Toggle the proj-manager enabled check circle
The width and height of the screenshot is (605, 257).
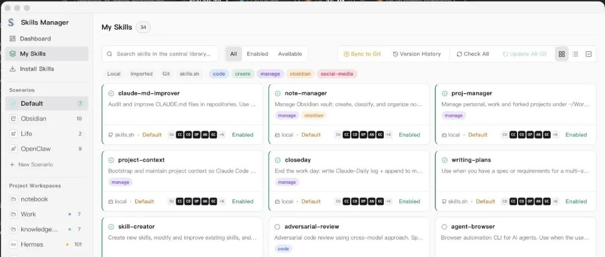[444, 94]
